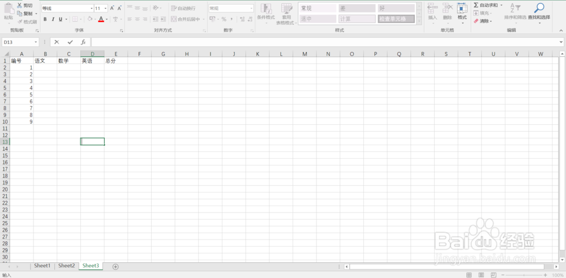Set bottom vertical alignment
The image size is (566, 278).
click(145, 8)
